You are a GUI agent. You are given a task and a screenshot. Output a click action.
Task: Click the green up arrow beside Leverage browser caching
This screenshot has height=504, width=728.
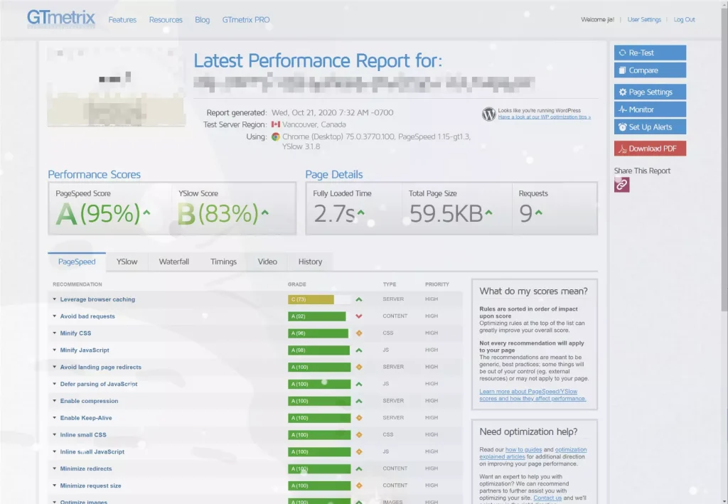[x=359, y=299]
